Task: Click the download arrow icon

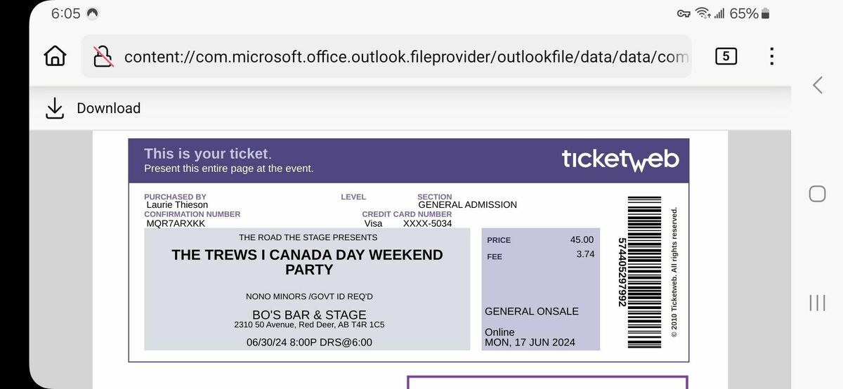Action: [x=55, y=108]
